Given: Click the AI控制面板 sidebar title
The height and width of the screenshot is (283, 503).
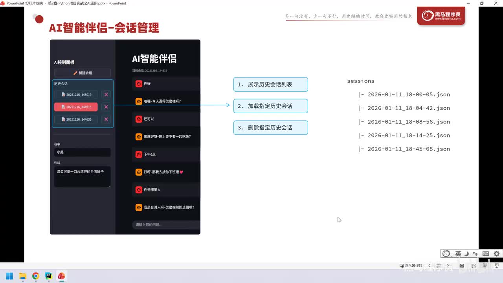Looking at the screenshot, I should click(x=64, y=62).
